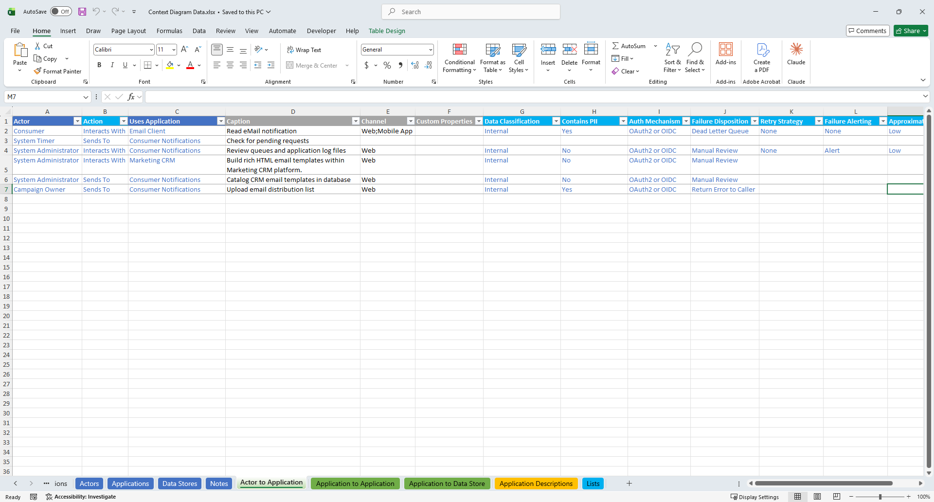Open the Table Design tab
Screen dimensions: 934x502
[387, 31]
